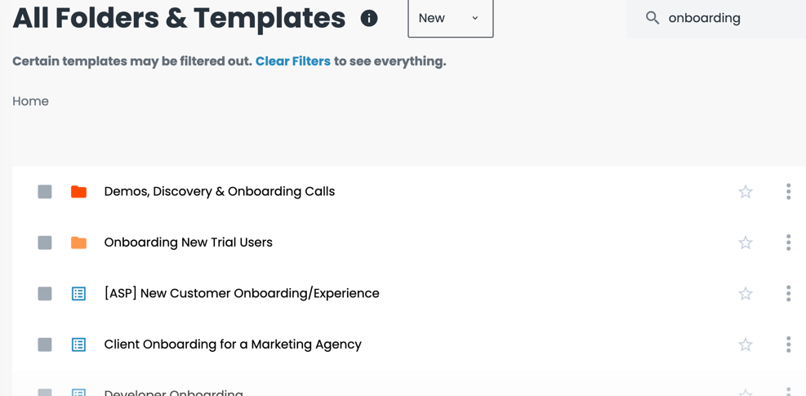Select the Onboarding New Trial Users checkbox

pyautogui.click(x=45, y=242)
